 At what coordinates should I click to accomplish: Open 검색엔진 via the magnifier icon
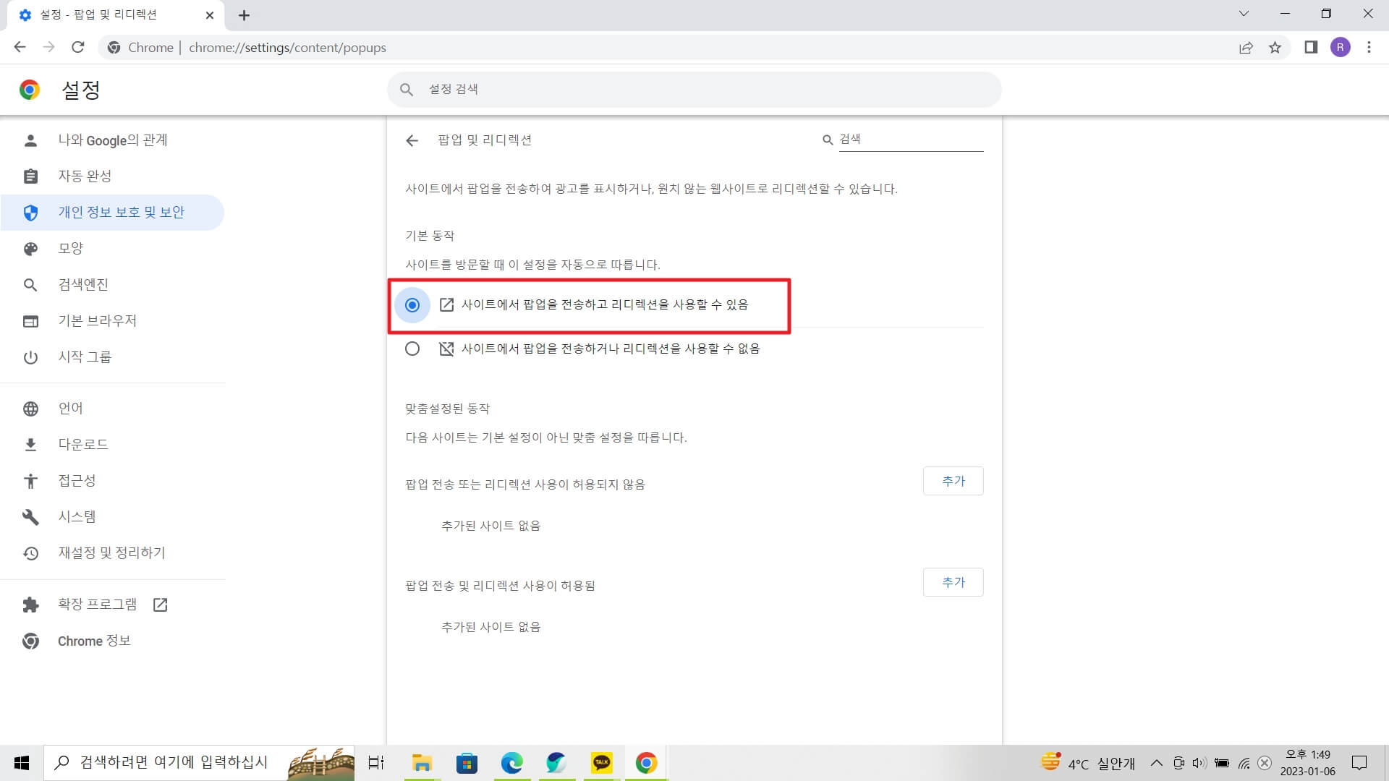(x=30, y=284)
